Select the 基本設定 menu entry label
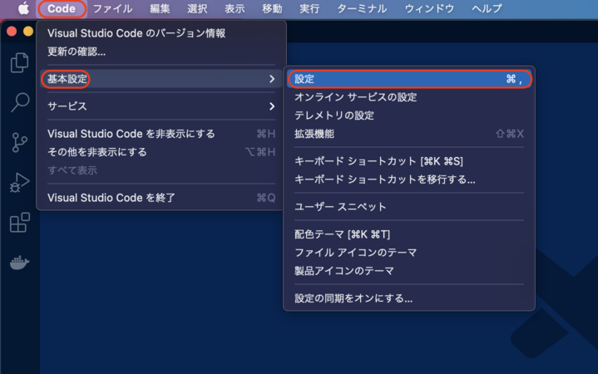The width and height of the screenshot is (598, 374). 67,79
